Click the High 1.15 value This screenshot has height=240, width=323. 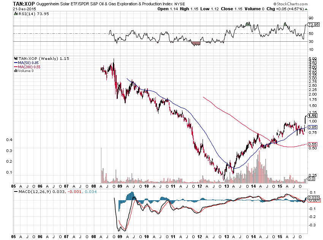point(189,9)
